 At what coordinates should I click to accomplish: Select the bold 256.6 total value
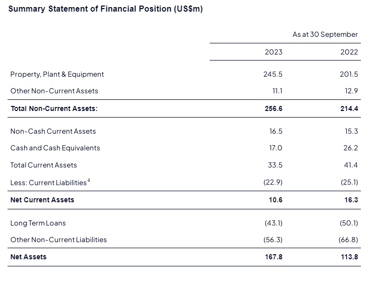(x=273, y=108)
